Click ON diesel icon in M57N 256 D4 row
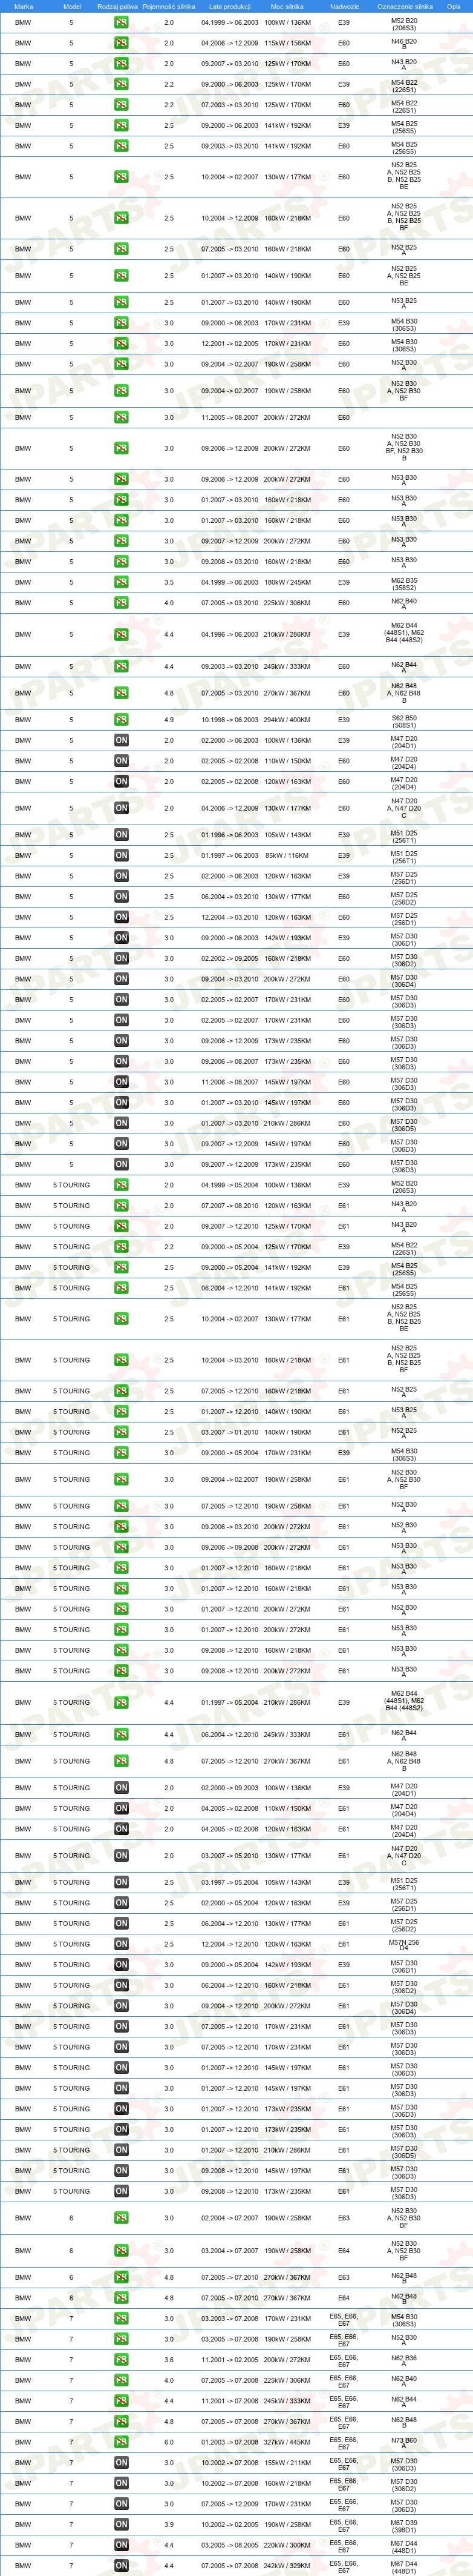Image resolution: width=473 pixels, height=2576 pixels. (121, 1944)
